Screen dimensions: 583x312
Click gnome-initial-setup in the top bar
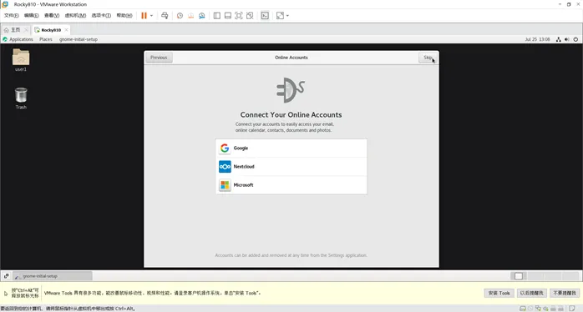[78, 39]
